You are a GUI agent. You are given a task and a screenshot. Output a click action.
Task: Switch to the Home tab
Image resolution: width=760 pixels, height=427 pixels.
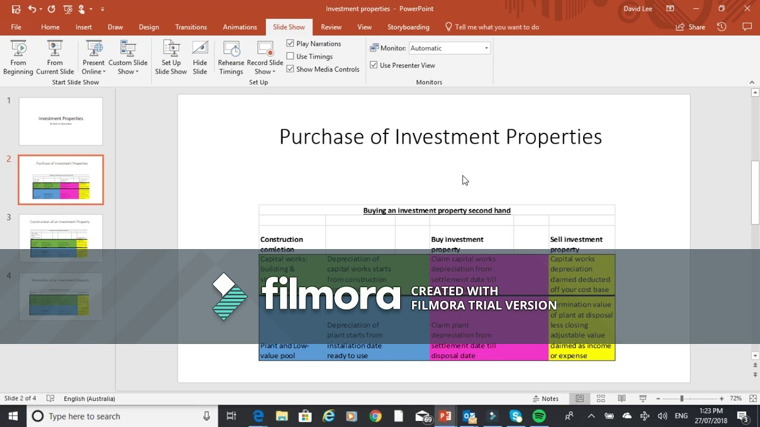pyautogui.click(x=50, y=27)
